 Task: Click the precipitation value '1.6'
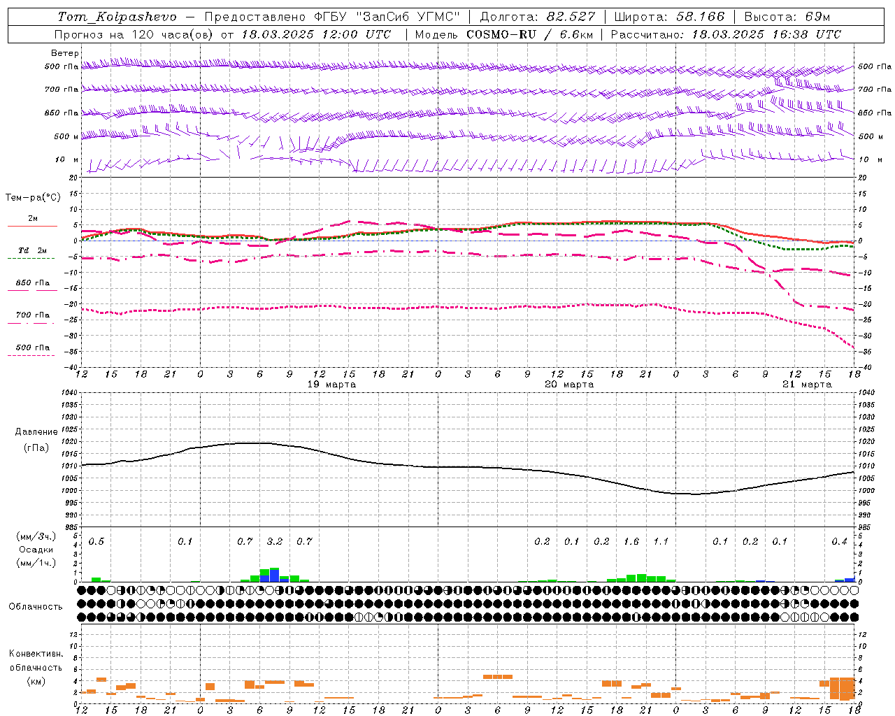point(631,542)
